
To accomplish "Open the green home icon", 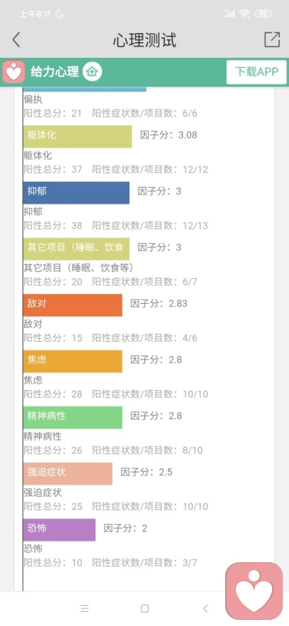I will click(x=92, y=72).
